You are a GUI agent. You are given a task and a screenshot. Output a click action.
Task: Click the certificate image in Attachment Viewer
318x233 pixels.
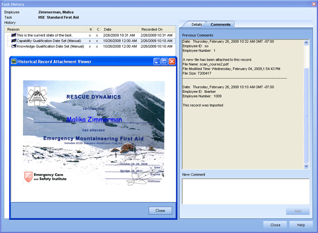[x=94, y=133]
